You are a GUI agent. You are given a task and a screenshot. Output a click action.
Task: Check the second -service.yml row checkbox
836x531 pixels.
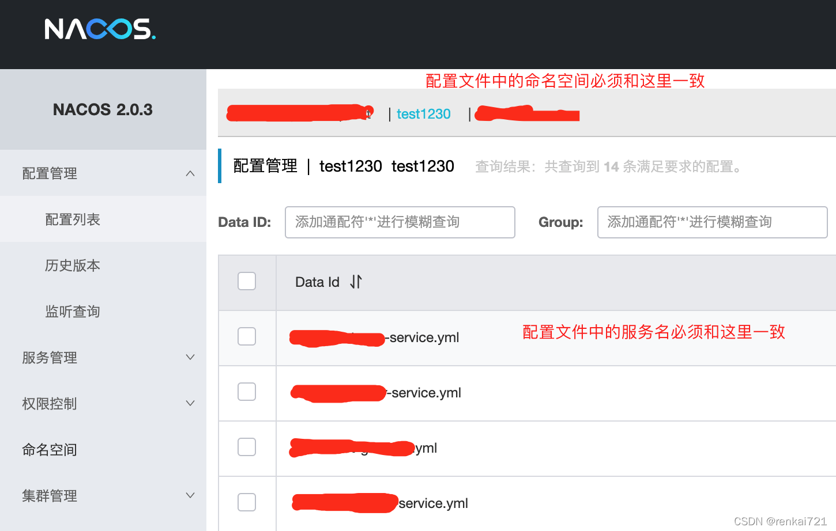[x=247, y=392]
